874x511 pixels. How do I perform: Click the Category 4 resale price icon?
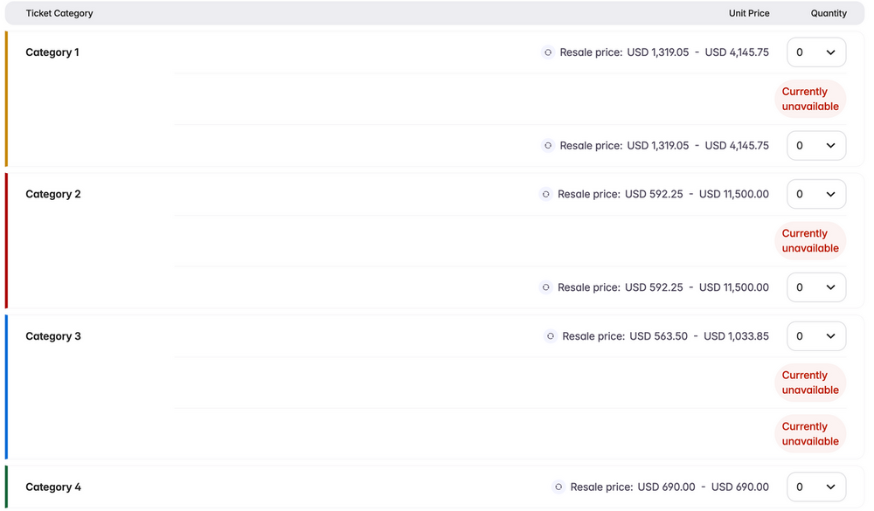pos(558,487)
